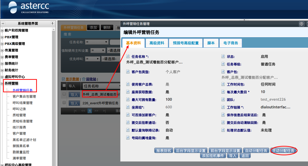This screenshot has width=308, height=166.
Task: Click the 添加挂机事件 button
Action: [x=213, y=156]
